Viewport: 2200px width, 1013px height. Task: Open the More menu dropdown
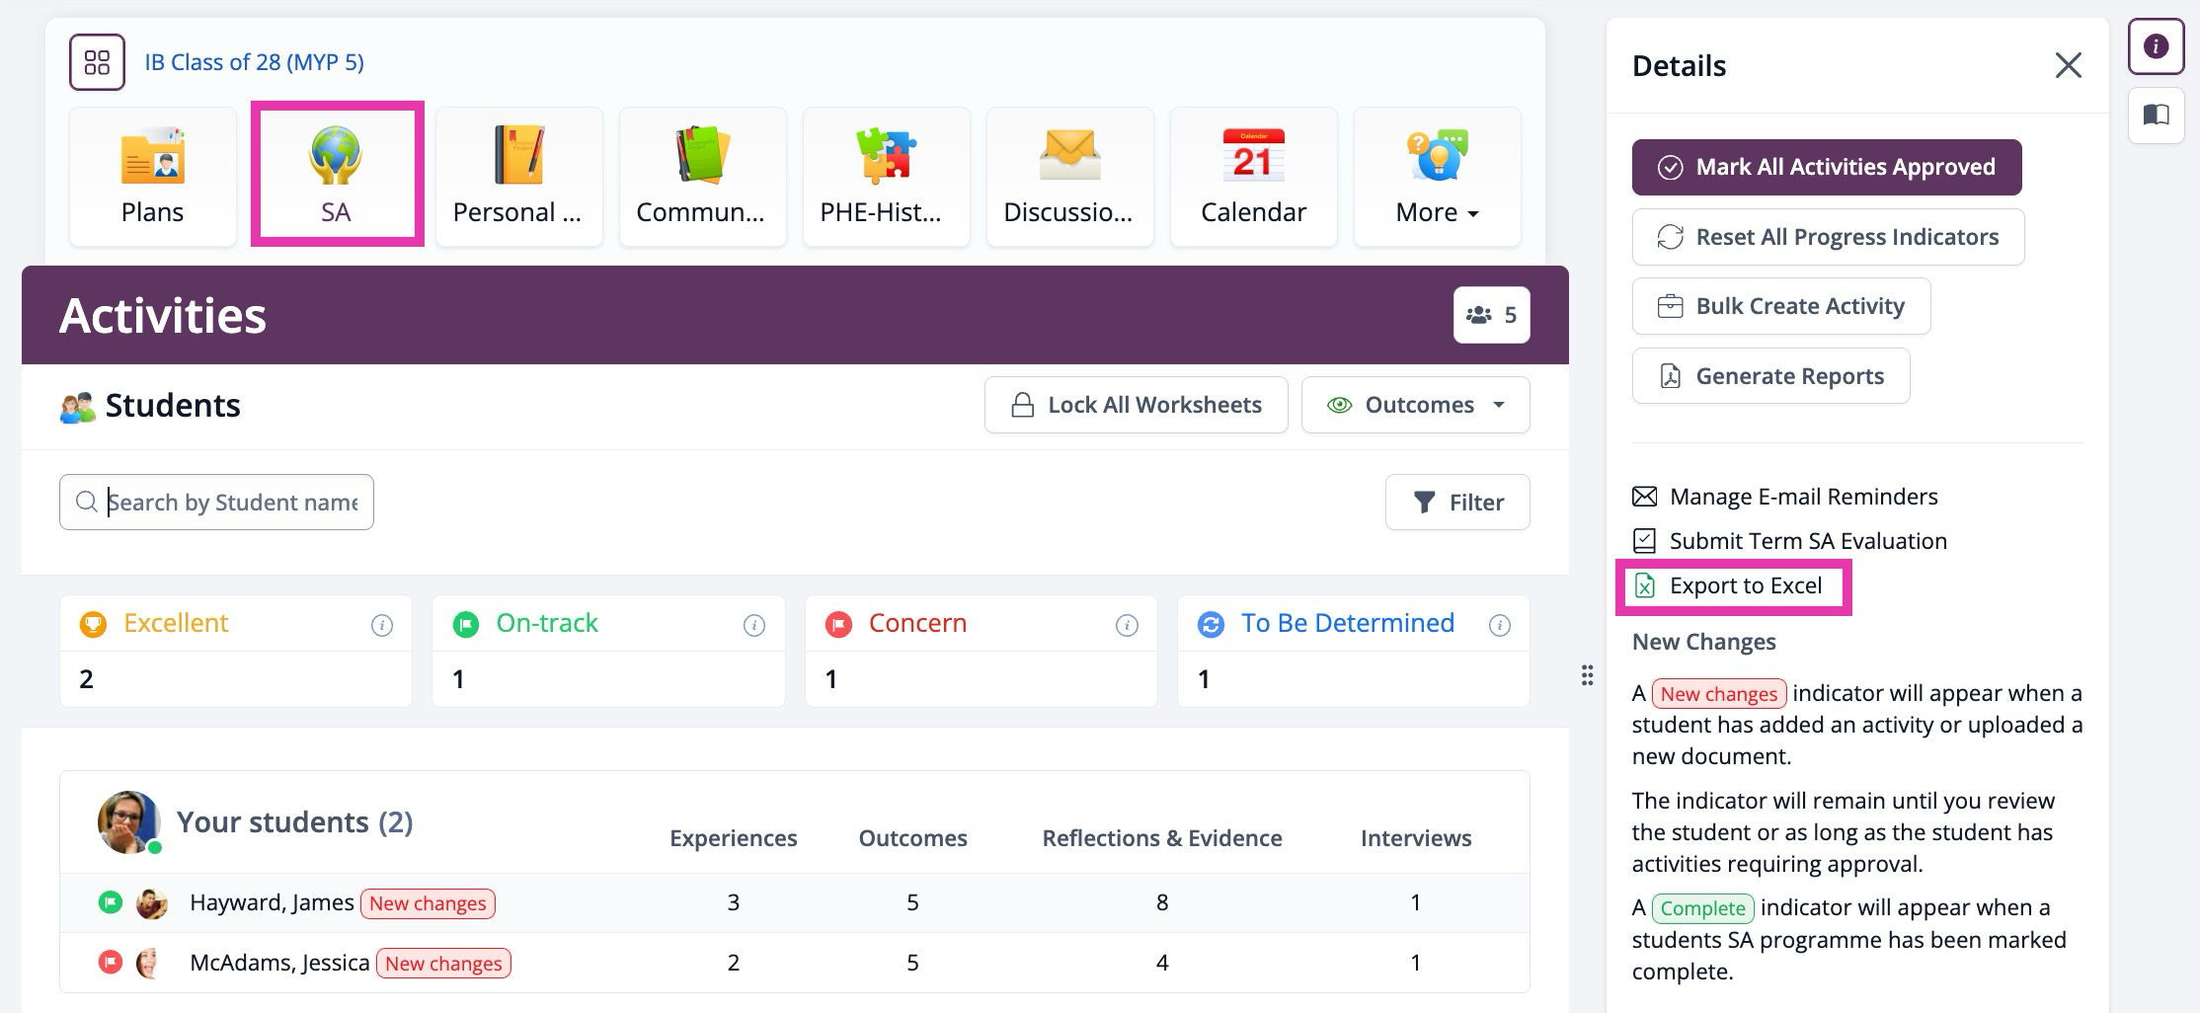click(x=1437, y=178)
